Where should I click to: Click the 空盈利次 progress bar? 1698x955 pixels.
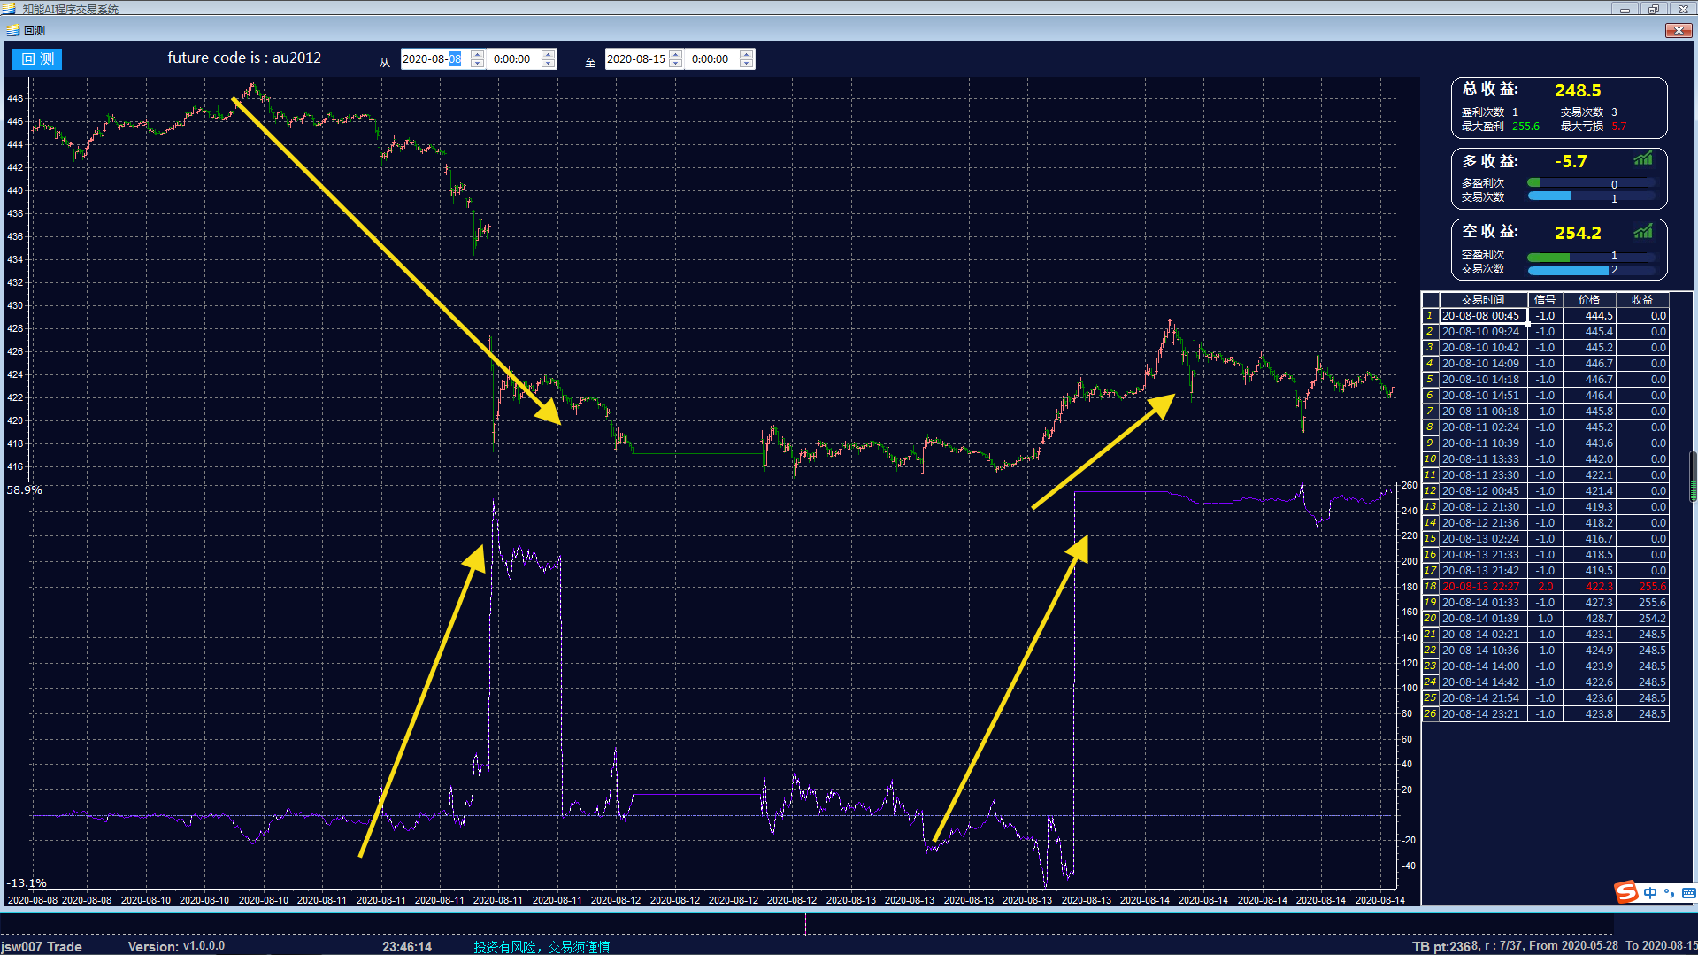[1591, 257]
